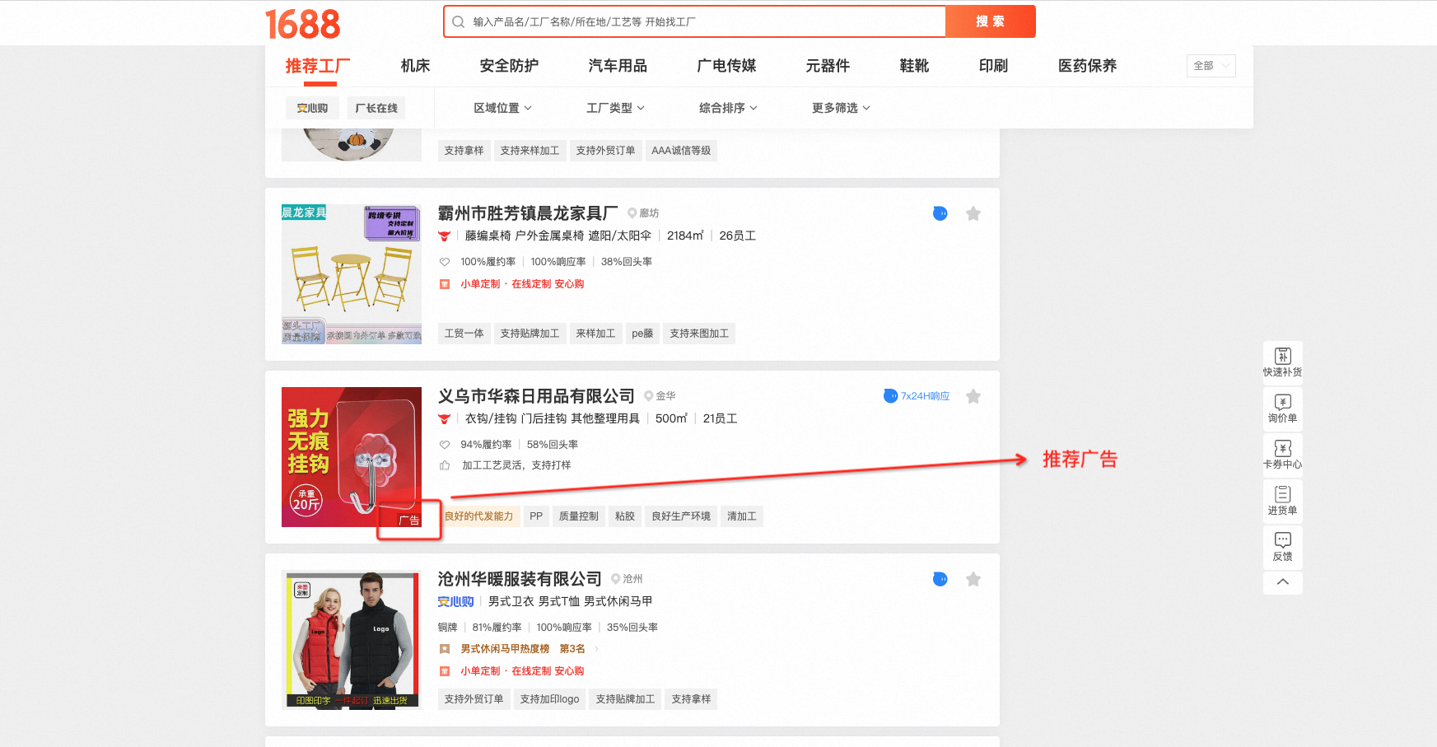Chat icon for 霸州市胜芳镇晨龙家具厂
The width and height of the screenshot is (1437, 747).
tap(940, 213)
